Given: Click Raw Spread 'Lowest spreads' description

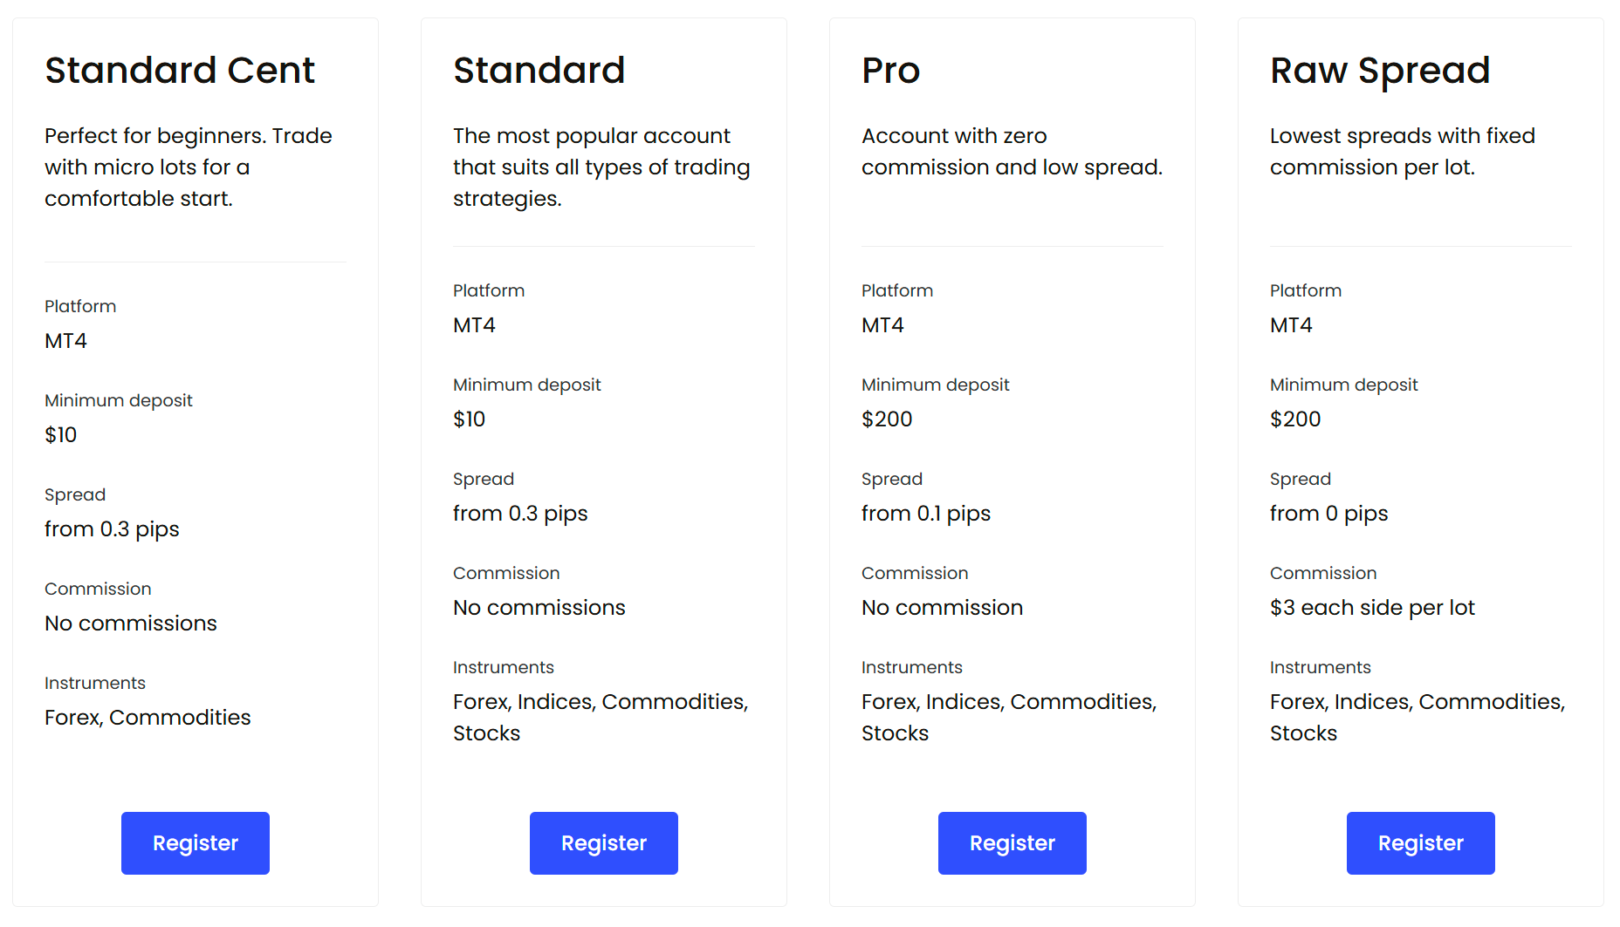Looking at the screenshot, I should [1402, 151].
